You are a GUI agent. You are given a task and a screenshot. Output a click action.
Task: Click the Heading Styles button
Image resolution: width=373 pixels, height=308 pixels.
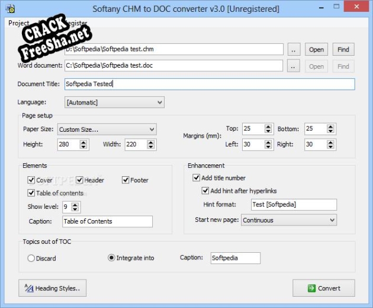(53, 288)
